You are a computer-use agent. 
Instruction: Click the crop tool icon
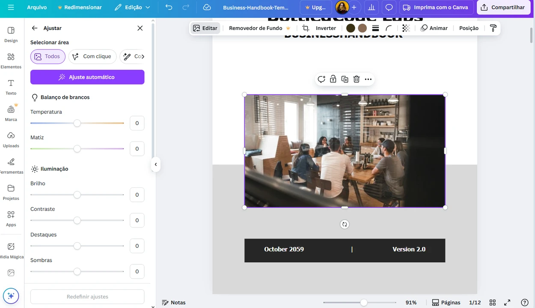pyautogui.click(x=306, y=28)
